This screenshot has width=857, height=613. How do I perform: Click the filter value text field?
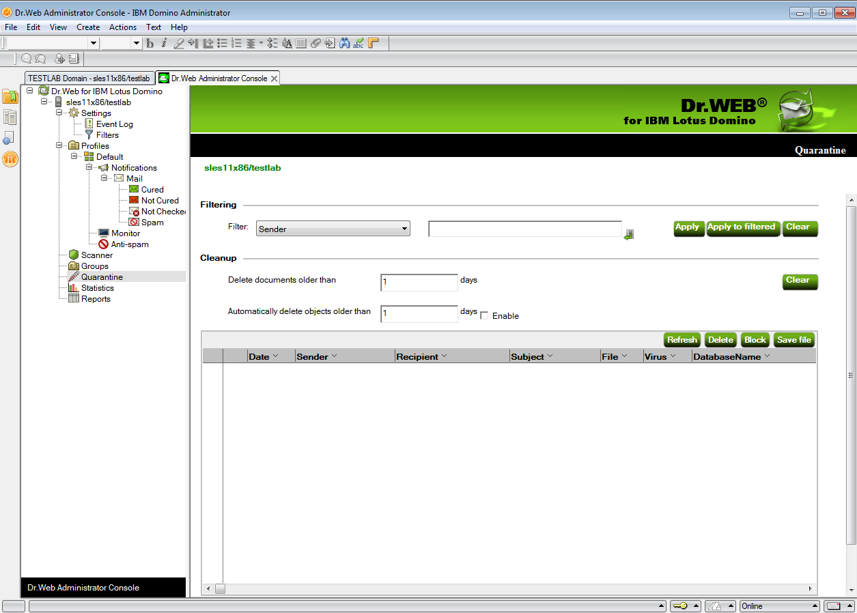[524, 229]
